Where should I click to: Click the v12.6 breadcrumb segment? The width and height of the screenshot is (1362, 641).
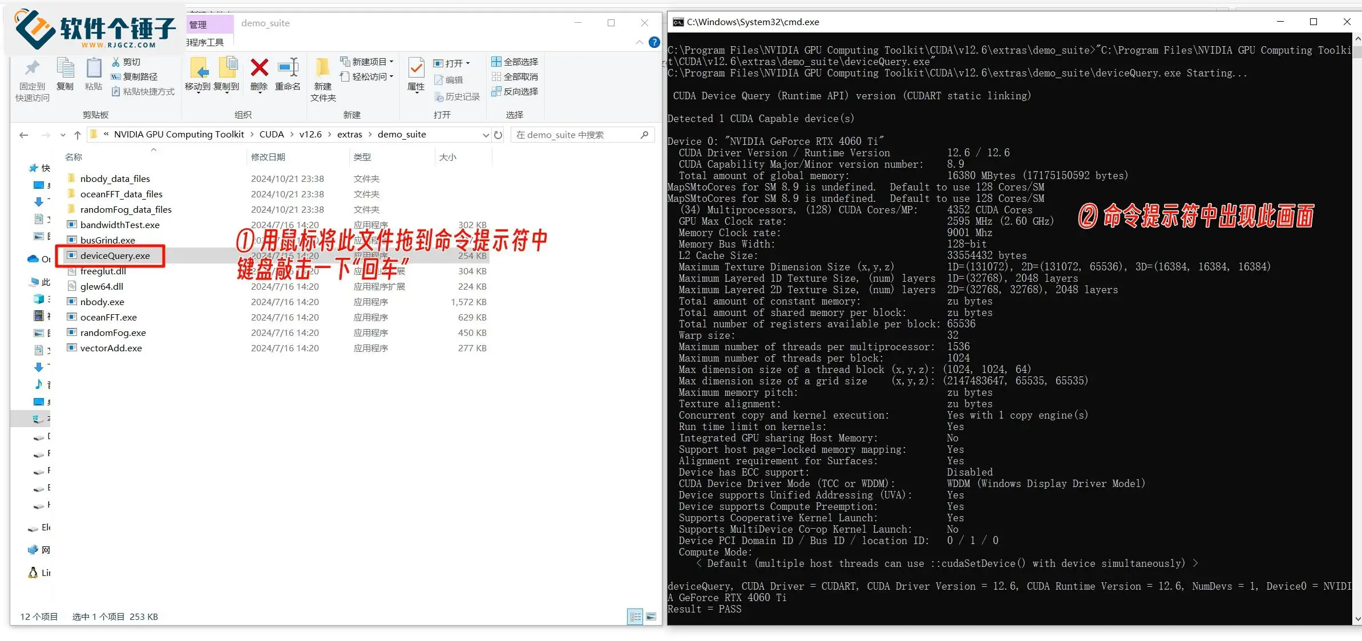point(310,135)
